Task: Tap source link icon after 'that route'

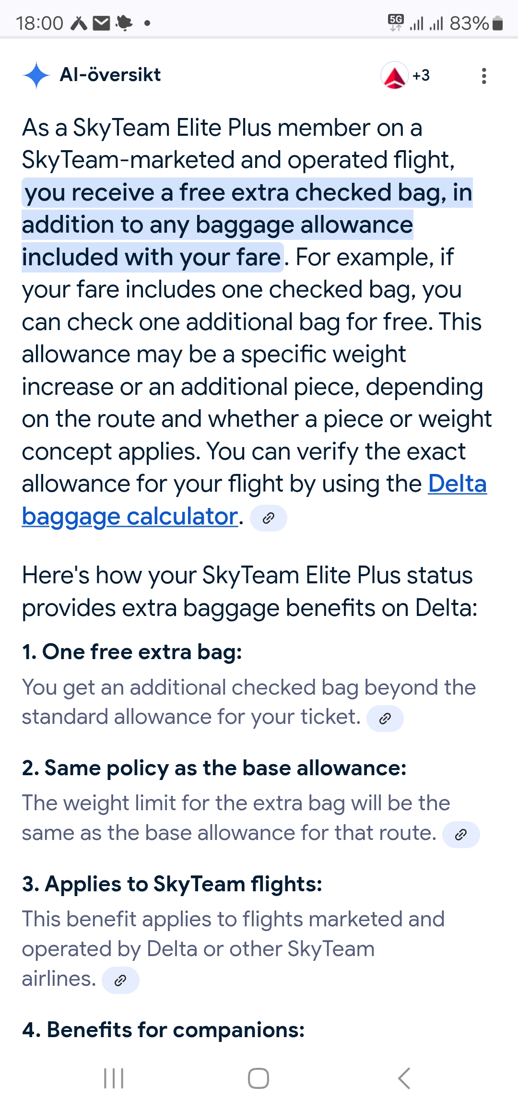Action: tap(460, 835)
